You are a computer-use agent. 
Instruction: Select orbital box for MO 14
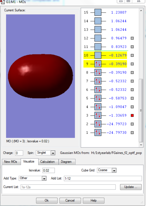coord(98,21)
